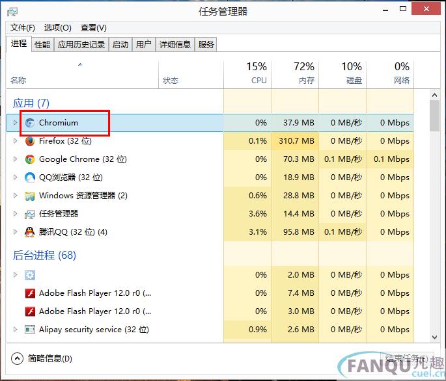Switch to the 服务 tab

pyautogui.click(x=206, y=45)
